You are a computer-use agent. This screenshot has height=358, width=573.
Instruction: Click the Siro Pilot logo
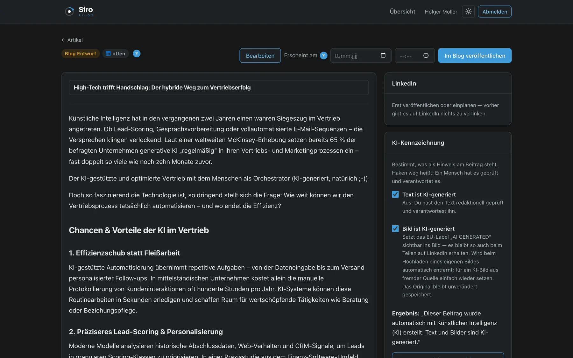pyautogui.click(x=79, y=11)
